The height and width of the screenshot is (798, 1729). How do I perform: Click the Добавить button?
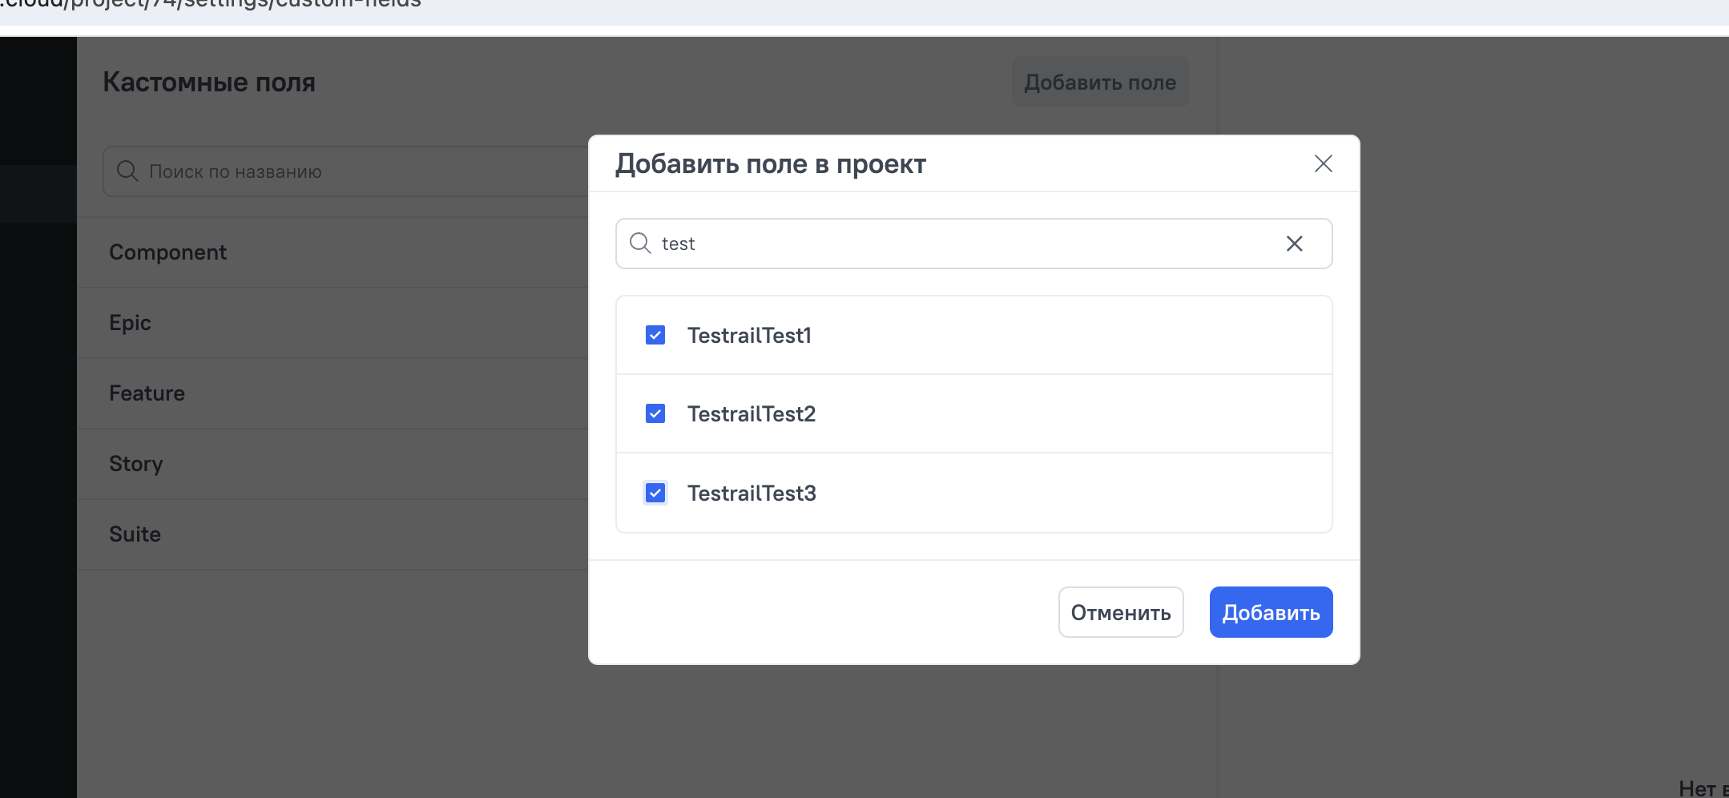coord(1271,612)
